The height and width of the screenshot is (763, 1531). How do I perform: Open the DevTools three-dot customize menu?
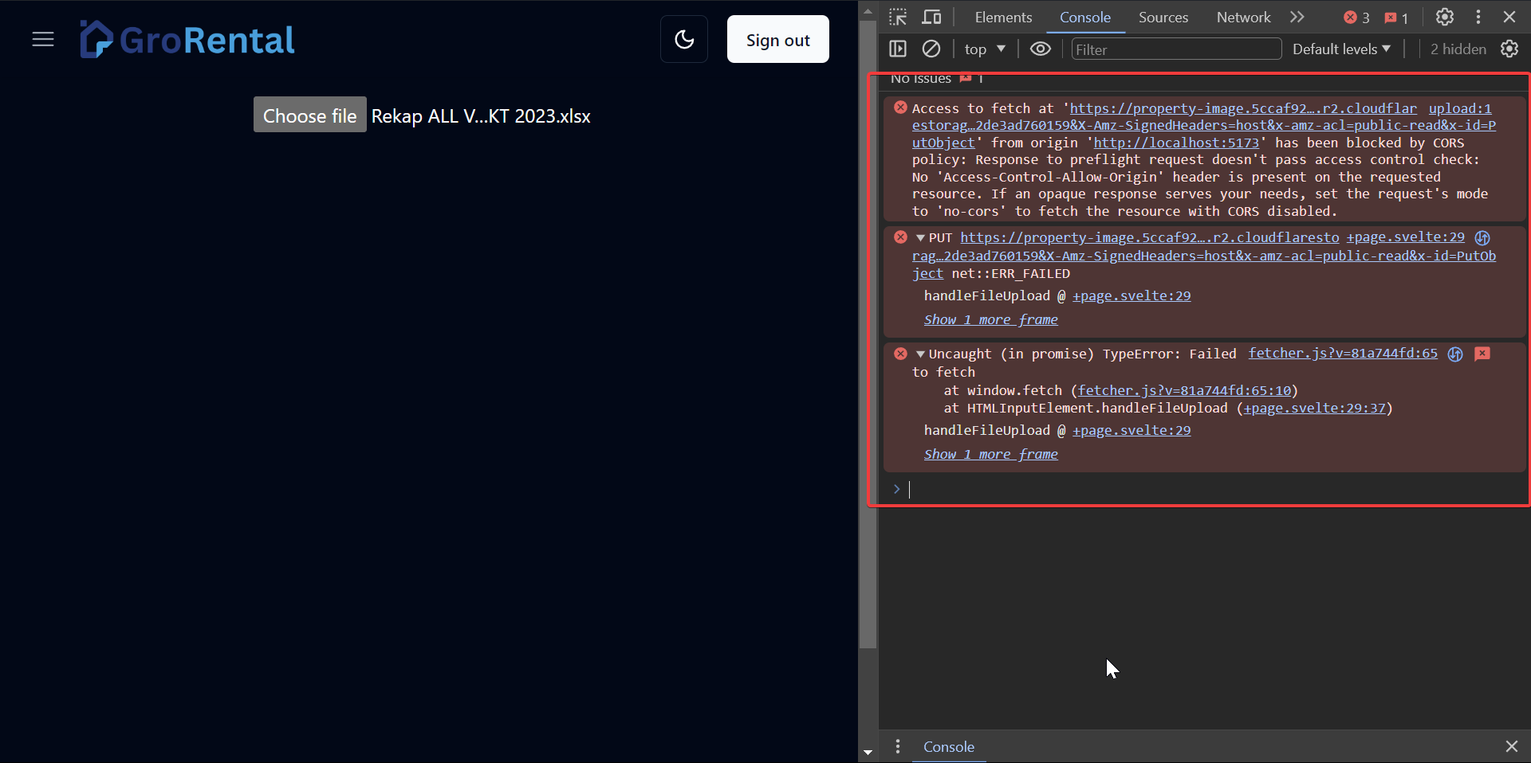(1478, 17)
